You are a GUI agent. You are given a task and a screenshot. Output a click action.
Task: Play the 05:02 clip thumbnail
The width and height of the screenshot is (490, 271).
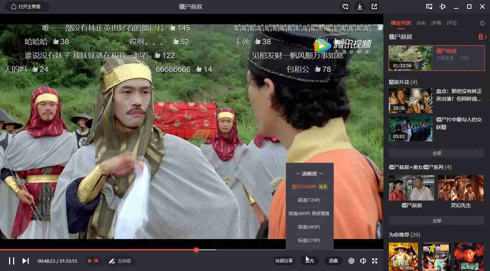coord(411,129)
